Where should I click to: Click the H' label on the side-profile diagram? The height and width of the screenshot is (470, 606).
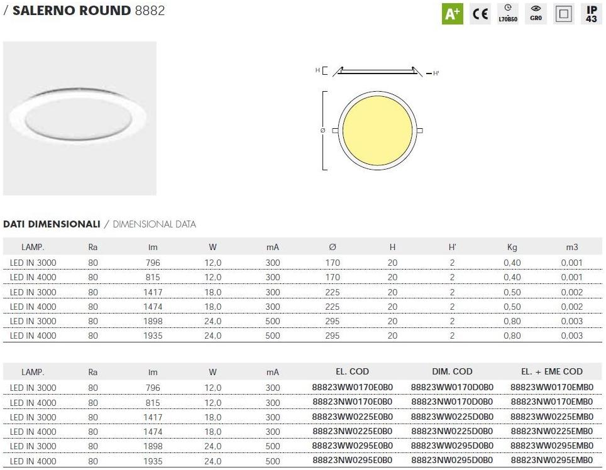coord(436,74)
